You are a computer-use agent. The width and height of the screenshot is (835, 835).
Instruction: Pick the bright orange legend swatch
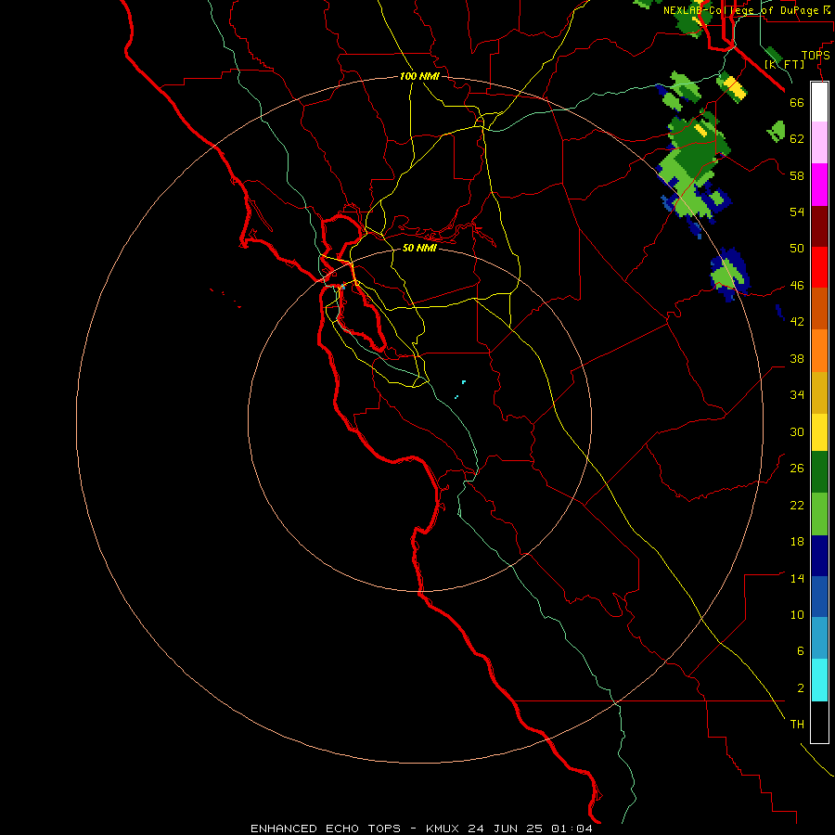819,351
